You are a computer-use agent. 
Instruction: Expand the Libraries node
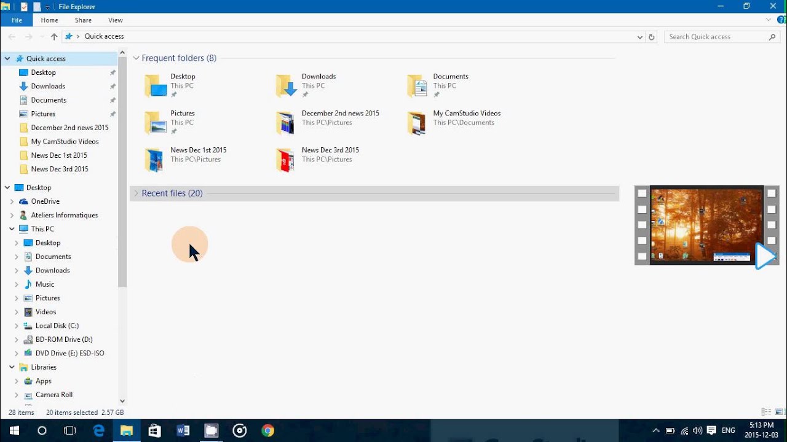pyautogui.click(x=11, y=367)
